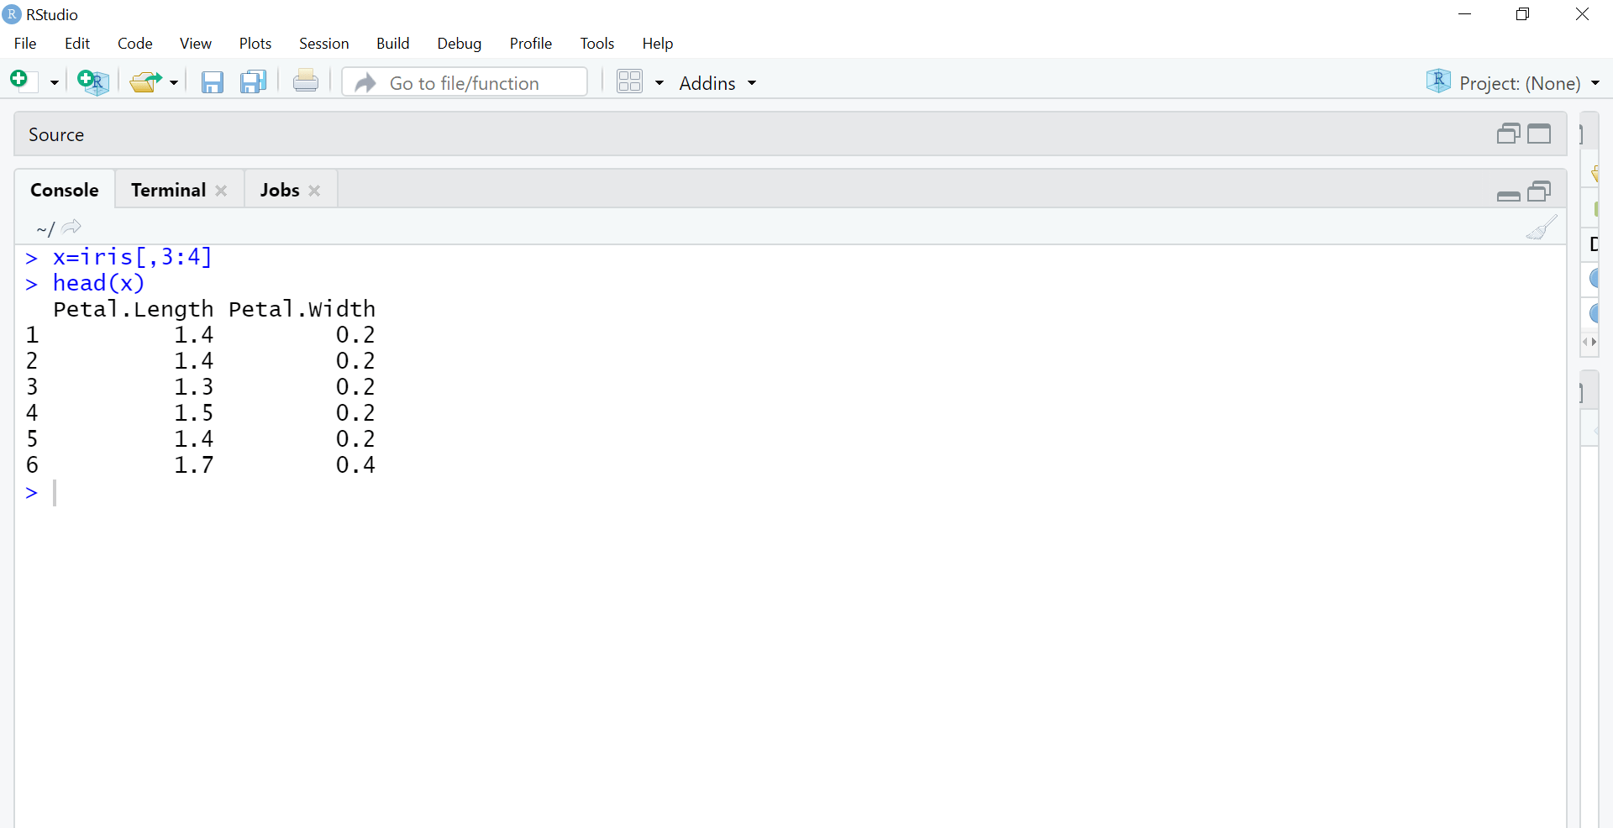
Task: Maximize the Source pane
Action: point(1539,134)
